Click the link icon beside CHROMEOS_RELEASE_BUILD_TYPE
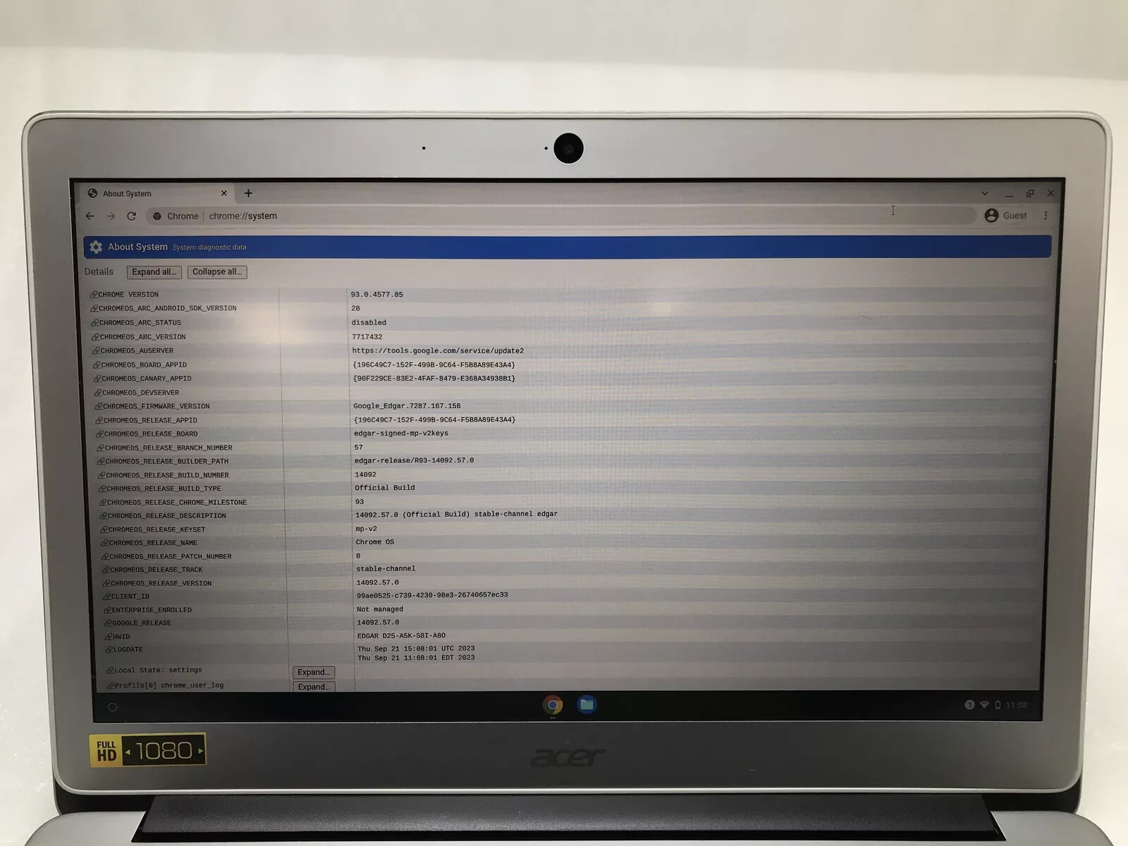 (102, 489)
